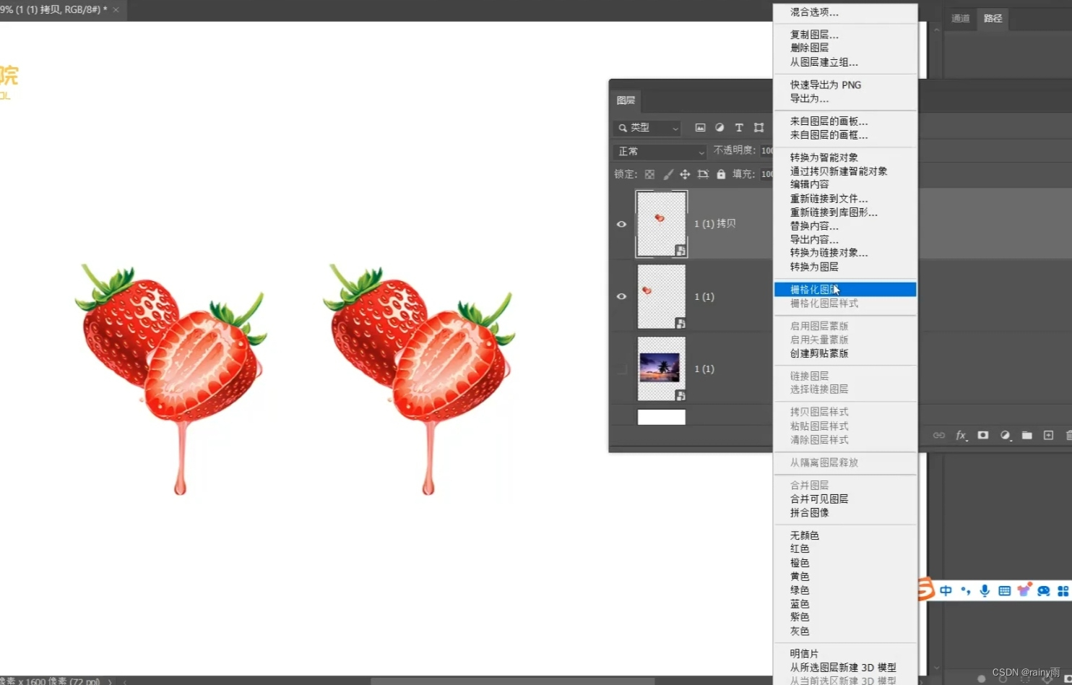Add a layer mask with mask icon
Screen dimensions: 1072x685
(983, 435)
